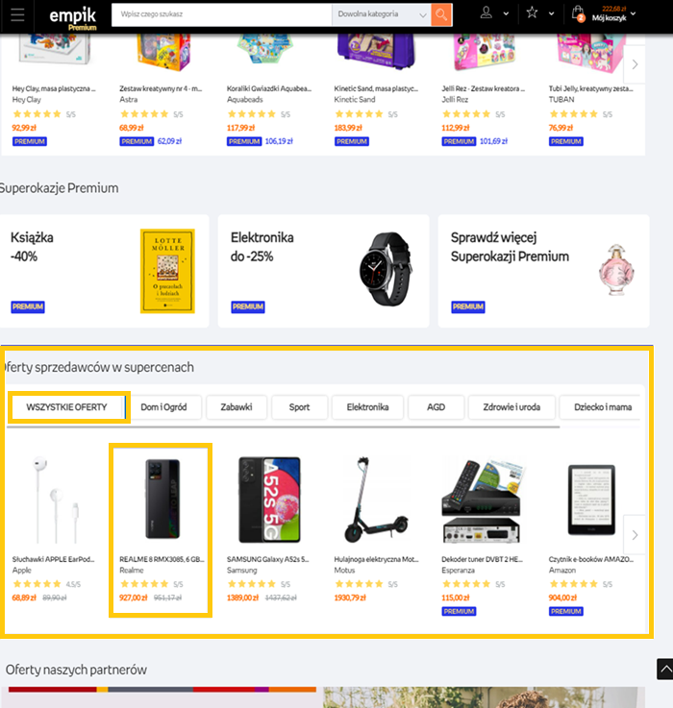This screenshot has height=708, width=673.
Task: Open Sprawdź więcej Superokazji Premium tile
Action: [544, 271]
